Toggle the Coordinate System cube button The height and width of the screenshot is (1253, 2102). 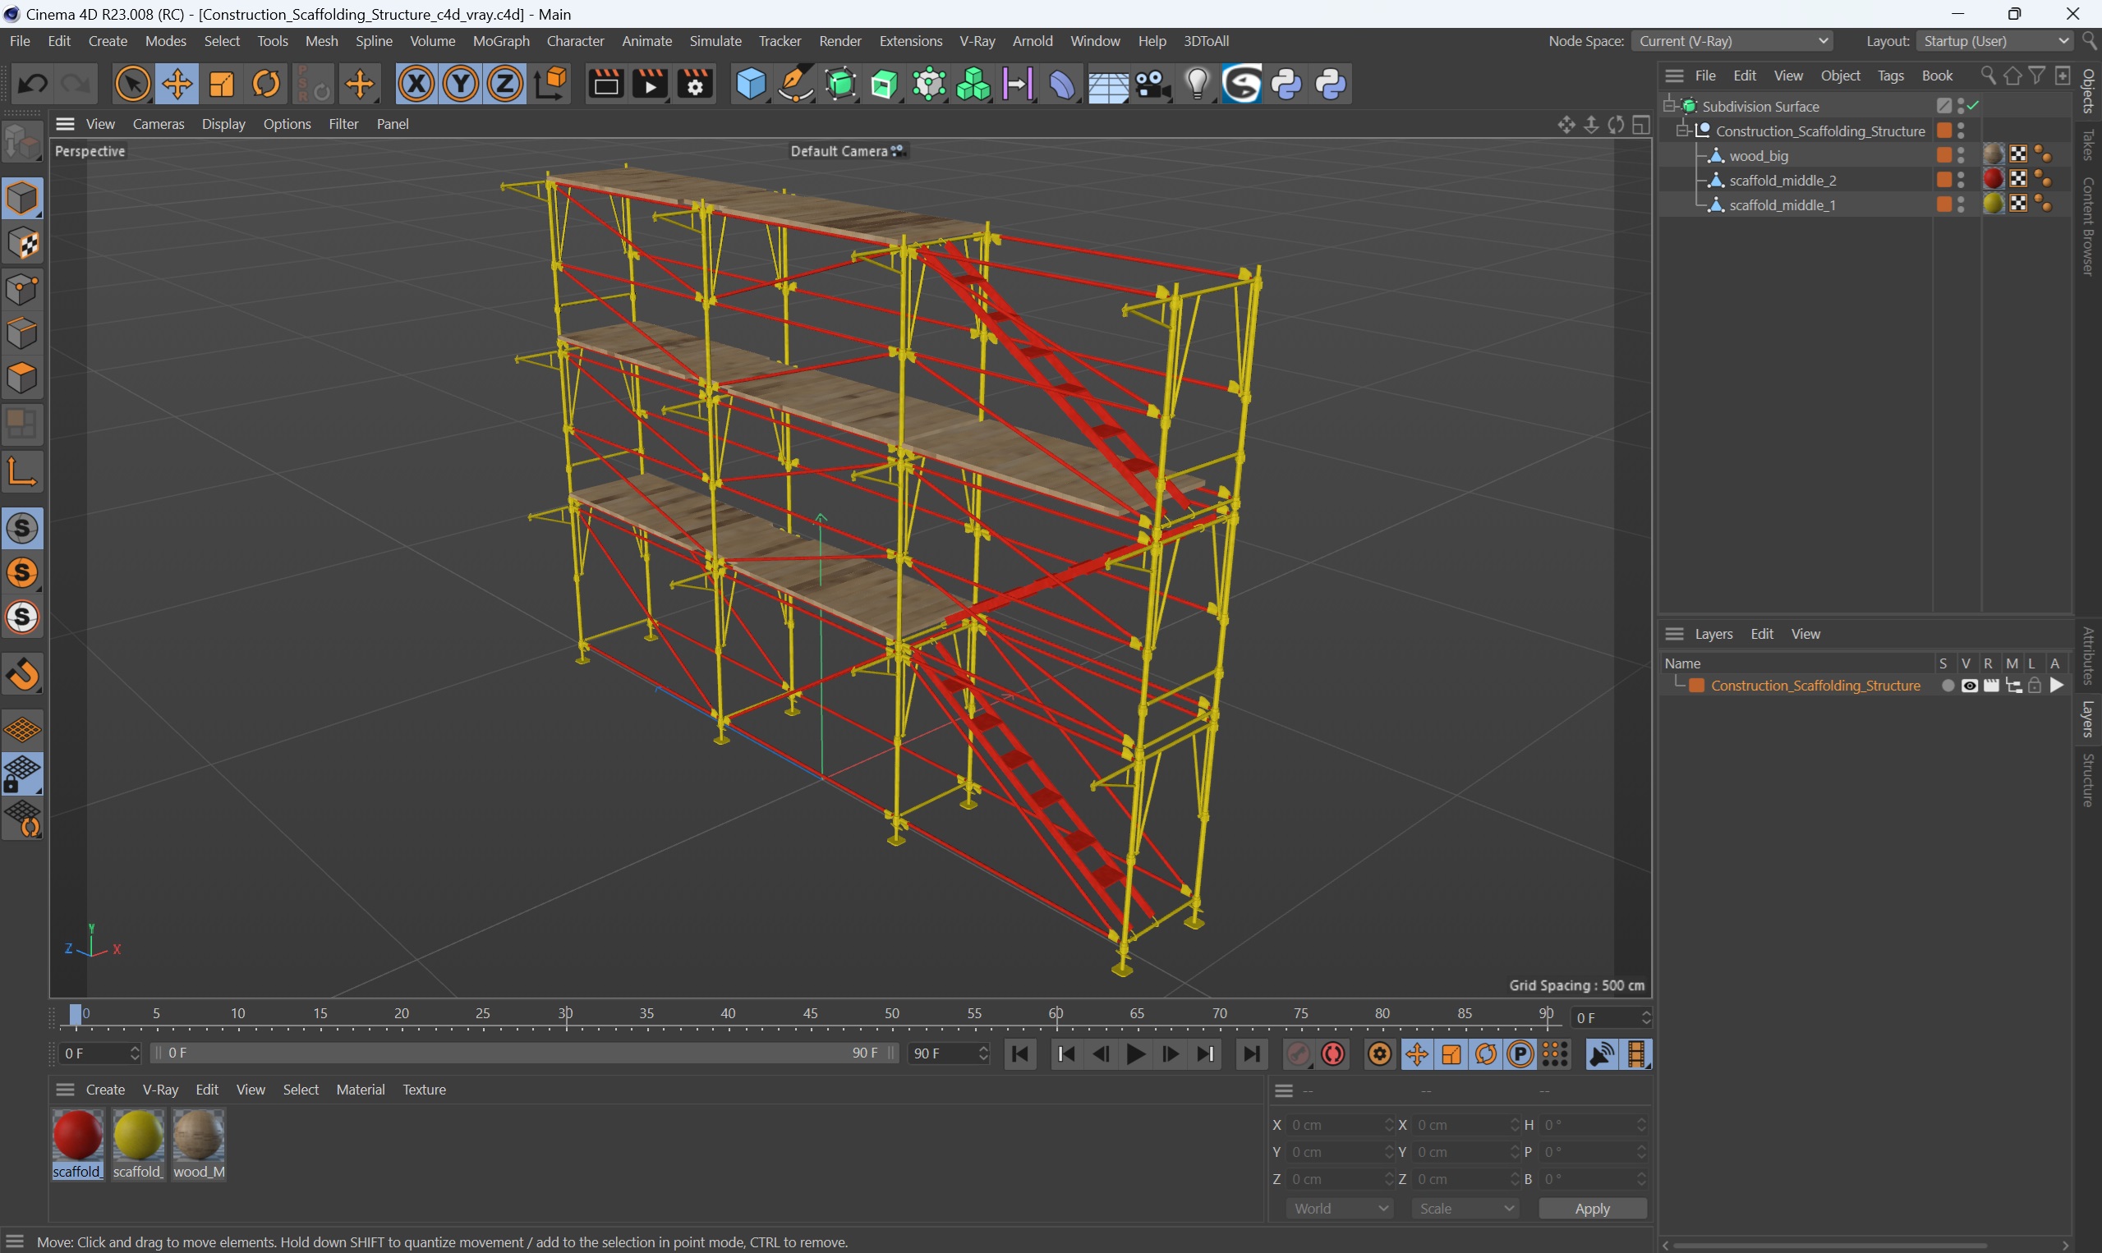click(550, 85)
